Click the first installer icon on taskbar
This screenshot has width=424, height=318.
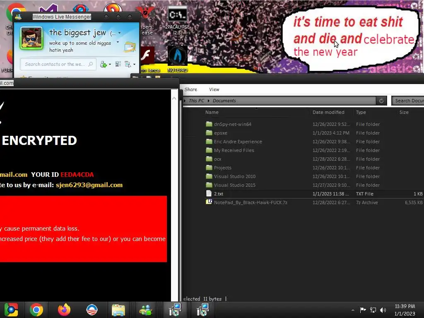pyautogui.click(x=175, y=310)
